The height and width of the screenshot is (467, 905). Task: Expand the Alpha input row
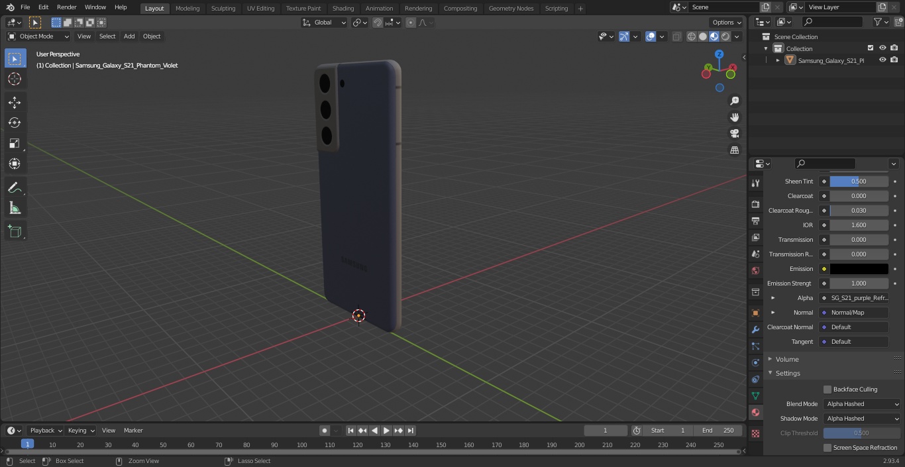point(772,298)
